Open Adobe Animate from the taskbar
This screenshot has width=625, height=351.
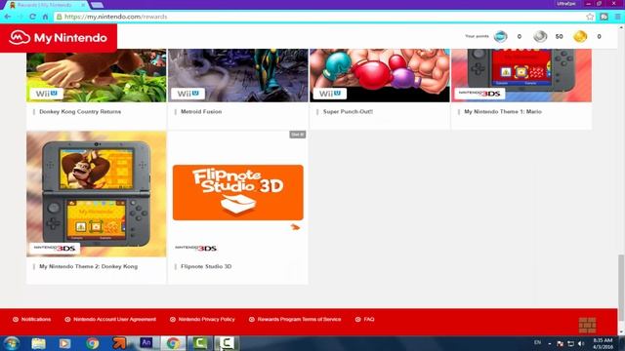146,342
